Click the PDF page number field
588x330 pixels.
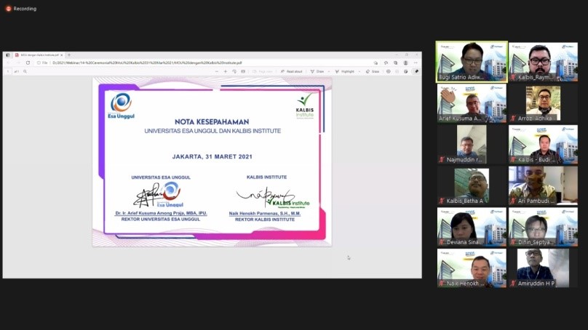8,71
